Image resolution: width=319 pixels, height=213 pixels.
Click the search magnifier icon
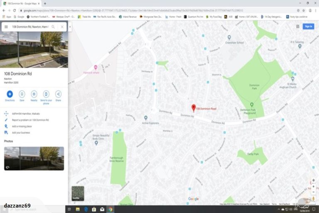[53, 27]
